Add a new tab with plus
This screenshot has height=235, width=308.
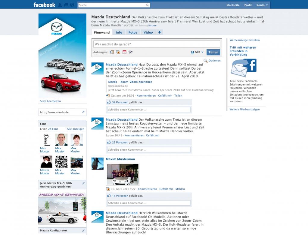click(160, 32)
